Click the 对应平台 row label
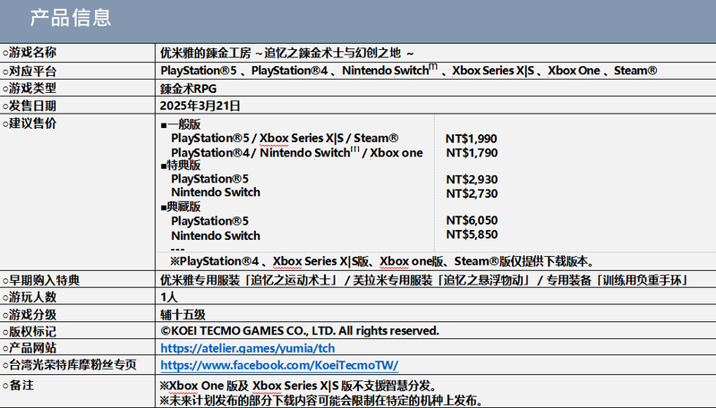 (x=36, y=70)
